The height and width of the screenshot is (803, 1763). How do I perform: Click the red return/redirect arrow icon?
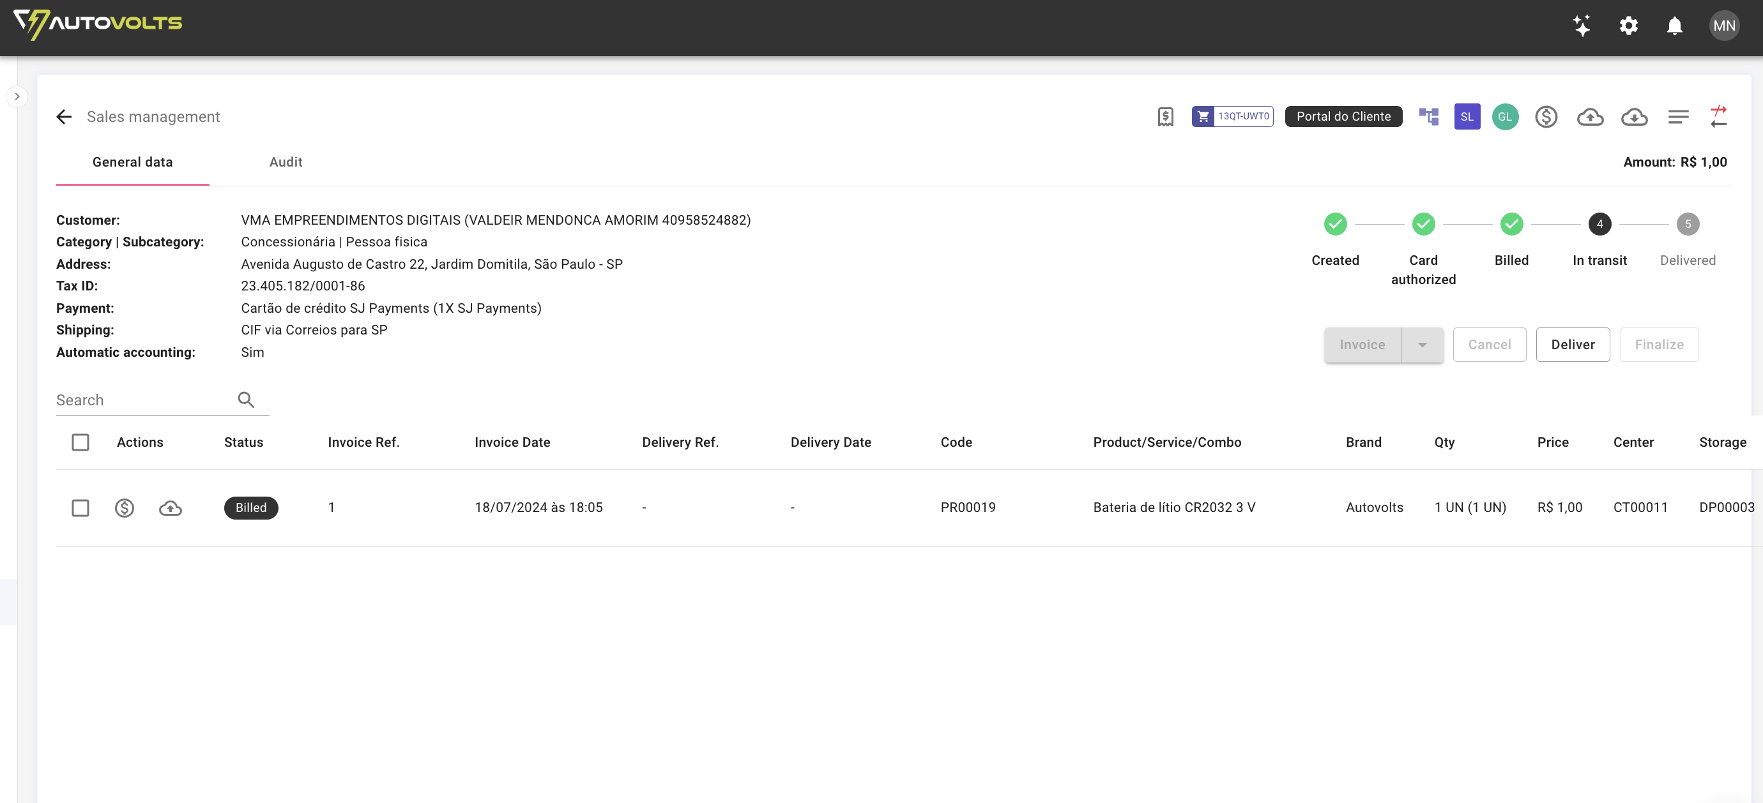[x=1720, y=117]
